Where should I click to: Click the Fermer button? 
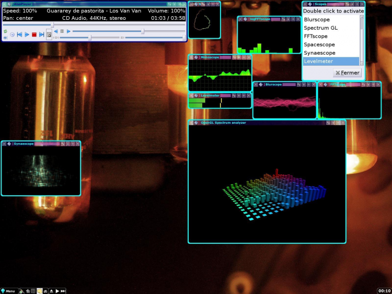coord(348,73)
